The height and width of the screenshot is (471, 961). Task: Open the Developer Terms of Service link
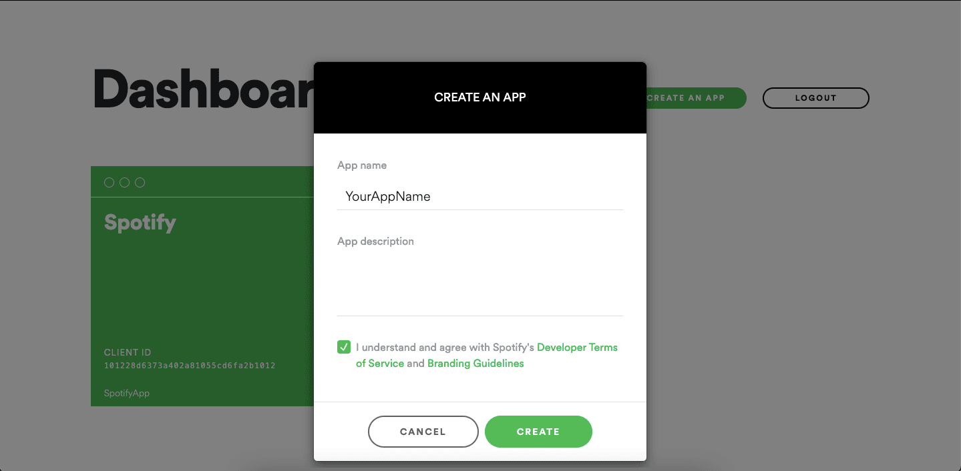(487, 356)
